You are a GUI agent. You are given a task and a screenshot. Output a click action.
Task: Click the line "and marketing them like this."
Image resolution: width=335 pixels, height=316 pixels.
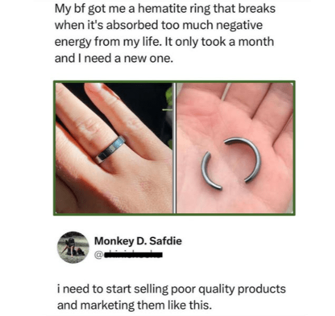(134, 305)
